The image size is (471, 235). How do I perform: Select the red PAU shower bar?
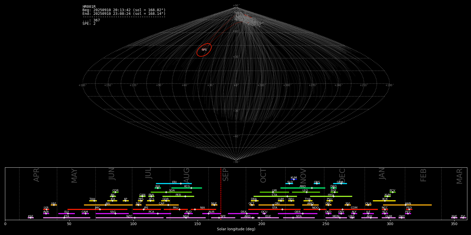(176, 209)
